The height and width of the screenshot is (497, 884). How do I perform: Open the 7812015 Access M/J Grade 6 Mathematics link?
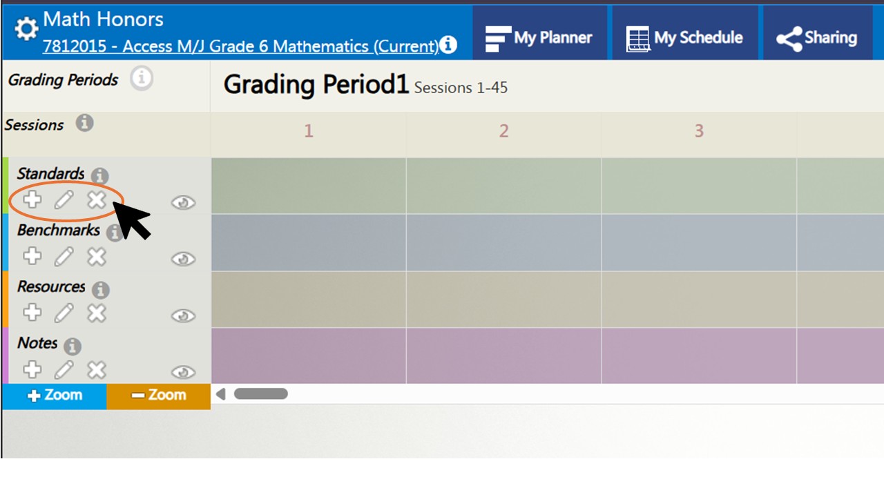(240, 46)
